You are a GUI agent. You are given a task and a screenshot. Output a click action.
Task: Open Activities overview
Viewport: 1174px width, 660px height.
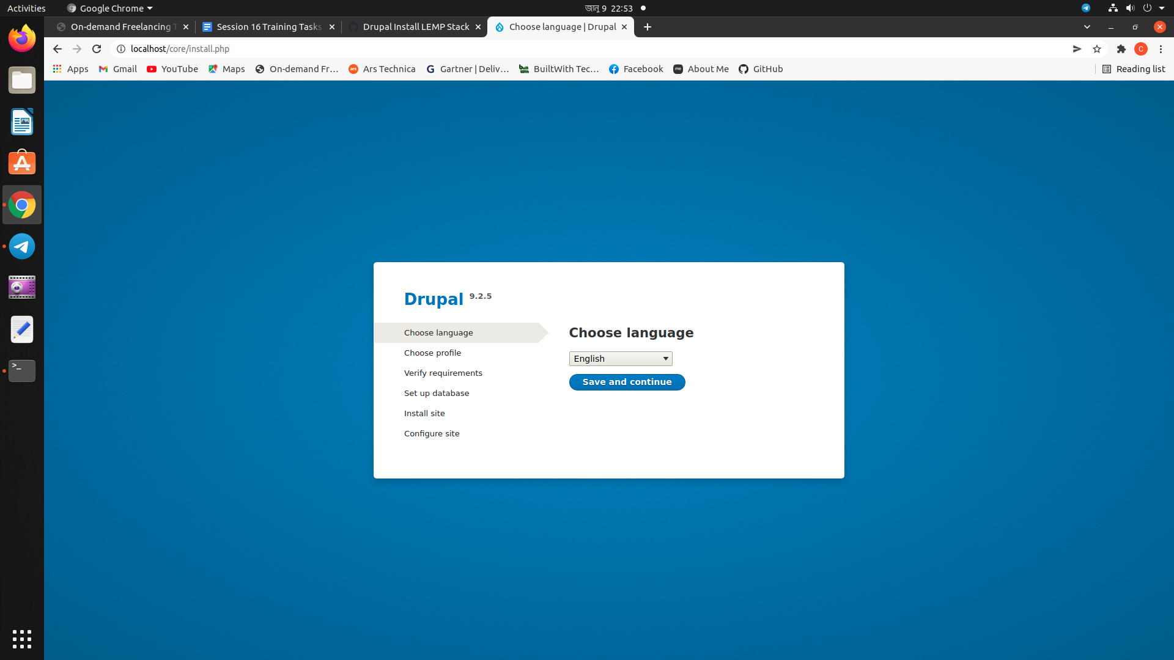[x=26, y=8]
